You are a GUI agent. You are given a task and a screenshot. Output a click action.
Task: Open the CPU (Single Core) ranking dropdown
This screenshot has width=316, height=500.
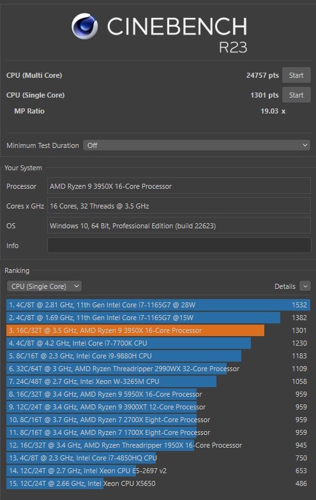(45, 286)
